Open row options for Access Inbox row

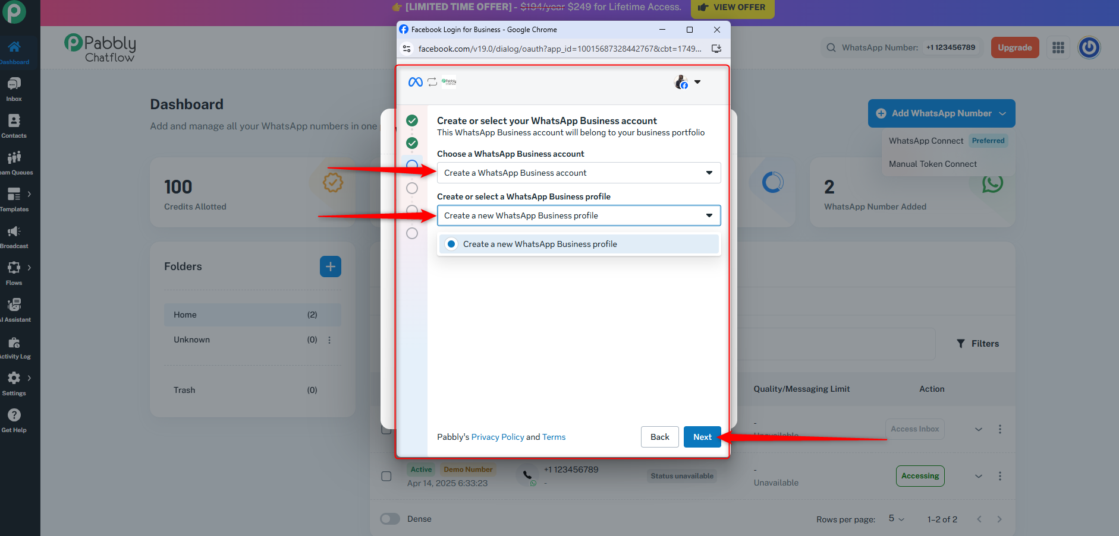coord(1000,429)
